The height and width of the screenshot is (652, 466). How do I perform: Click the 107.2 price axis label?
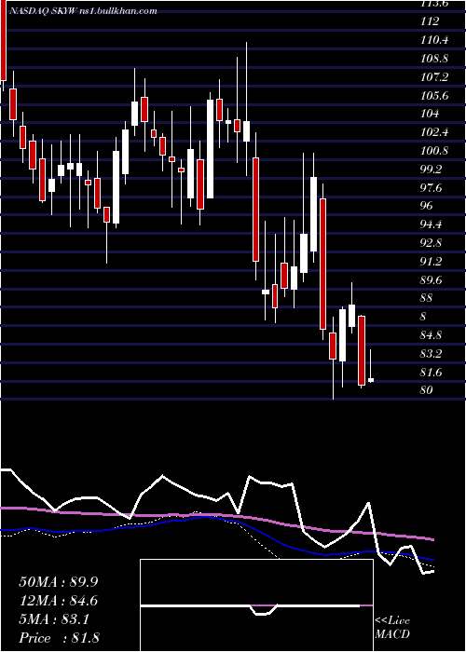click(434, 77)
